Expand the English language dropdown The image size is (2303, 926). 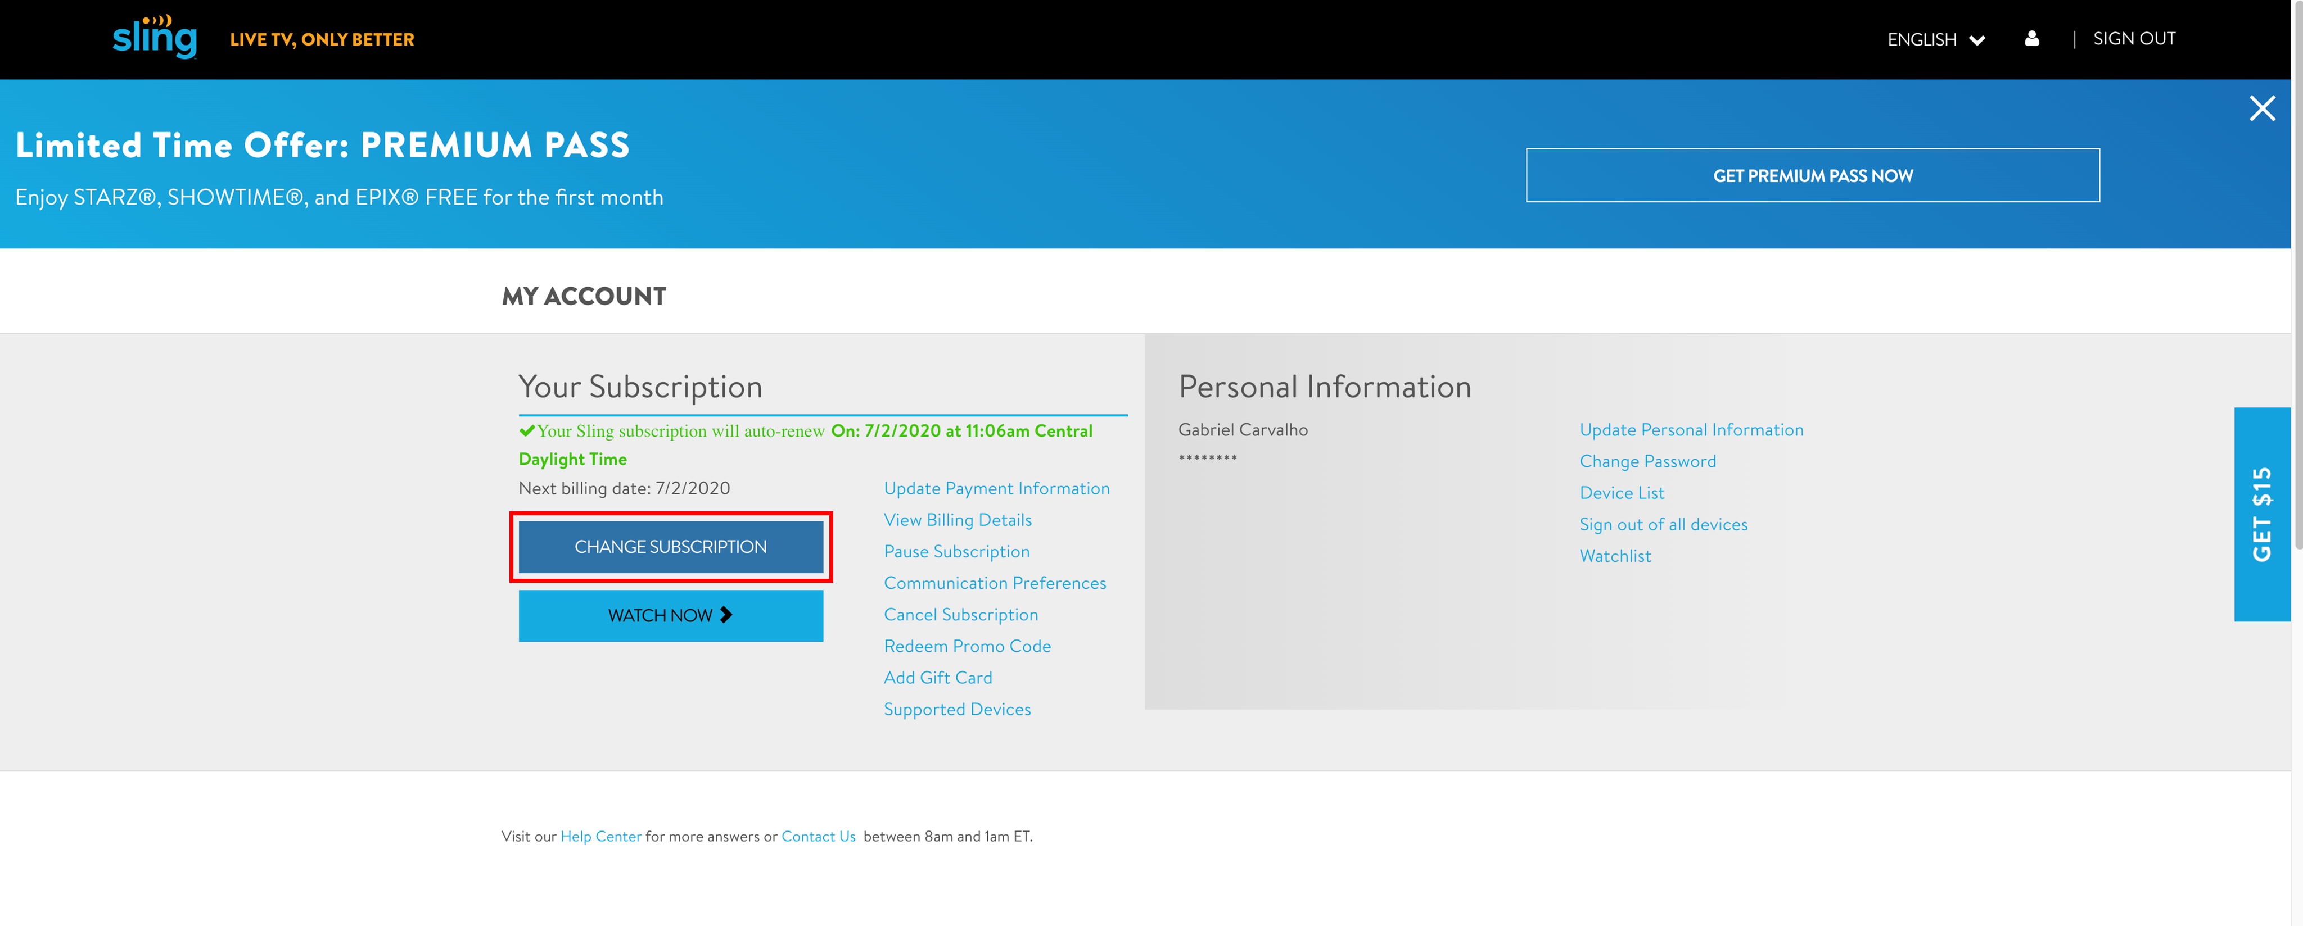coord(1935,39)
